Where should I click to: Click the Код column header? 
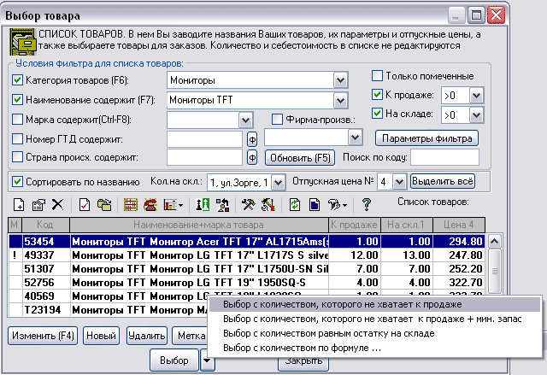(45, 225)
